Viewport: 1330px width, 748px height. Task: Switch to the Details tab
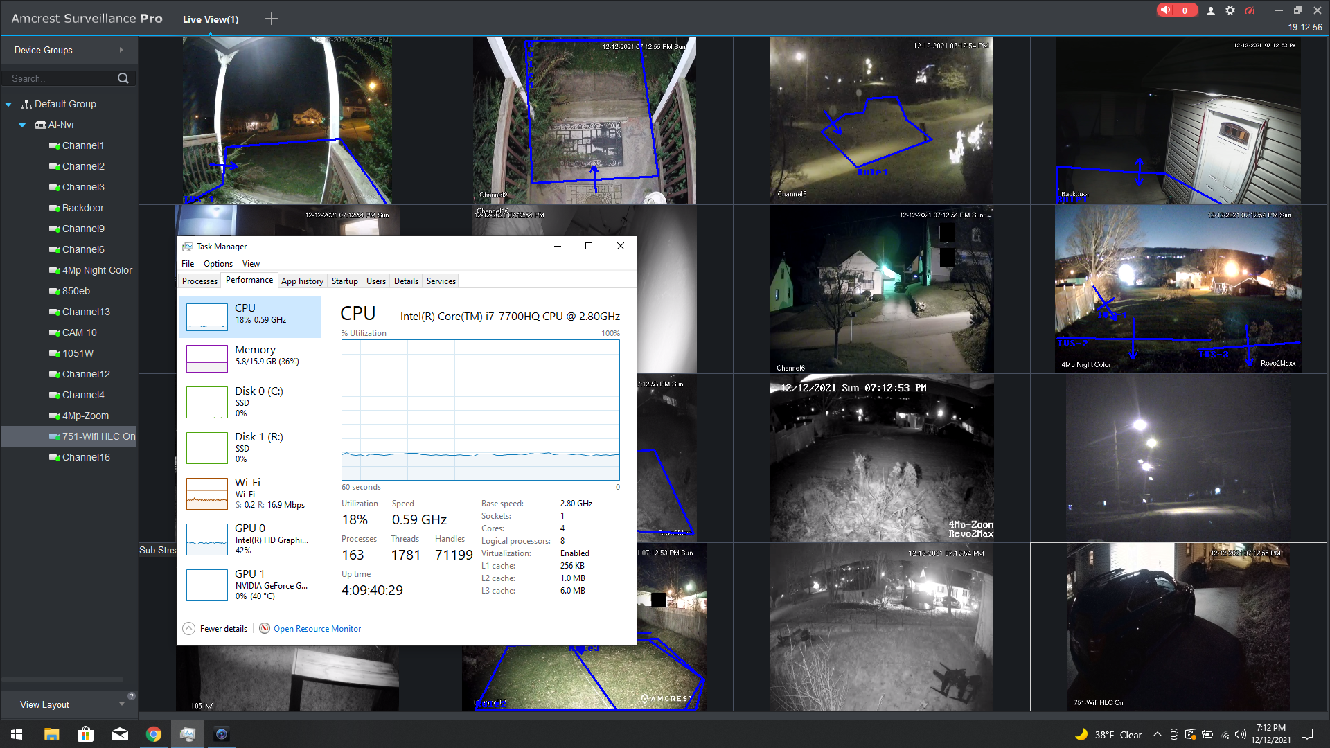406,281
